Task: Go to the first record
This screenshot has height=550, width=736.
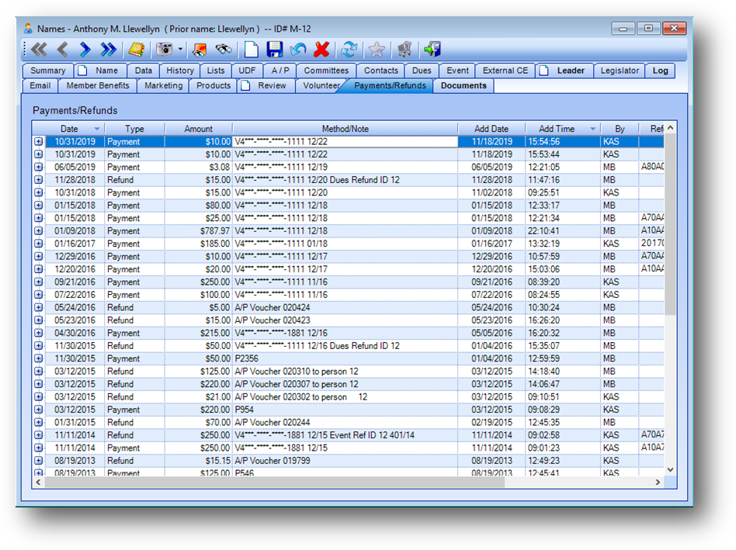Action: [x=40, y=49]
